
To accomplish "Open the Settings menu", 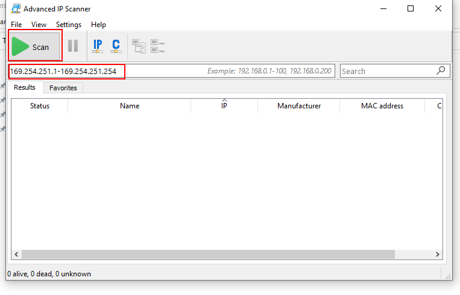I will (x=69, y=25).
